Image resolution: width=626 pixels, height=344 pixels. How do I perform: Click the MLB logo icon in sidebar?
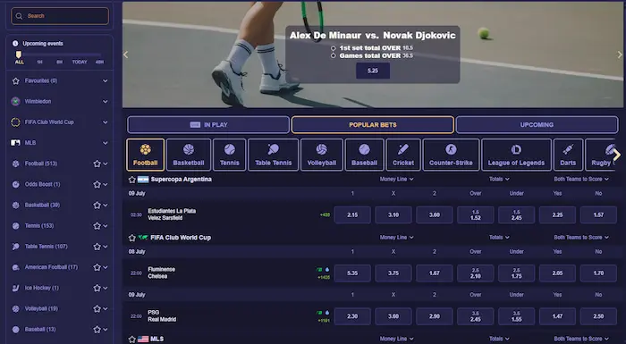pyautogui.click(x=15, y=143)
